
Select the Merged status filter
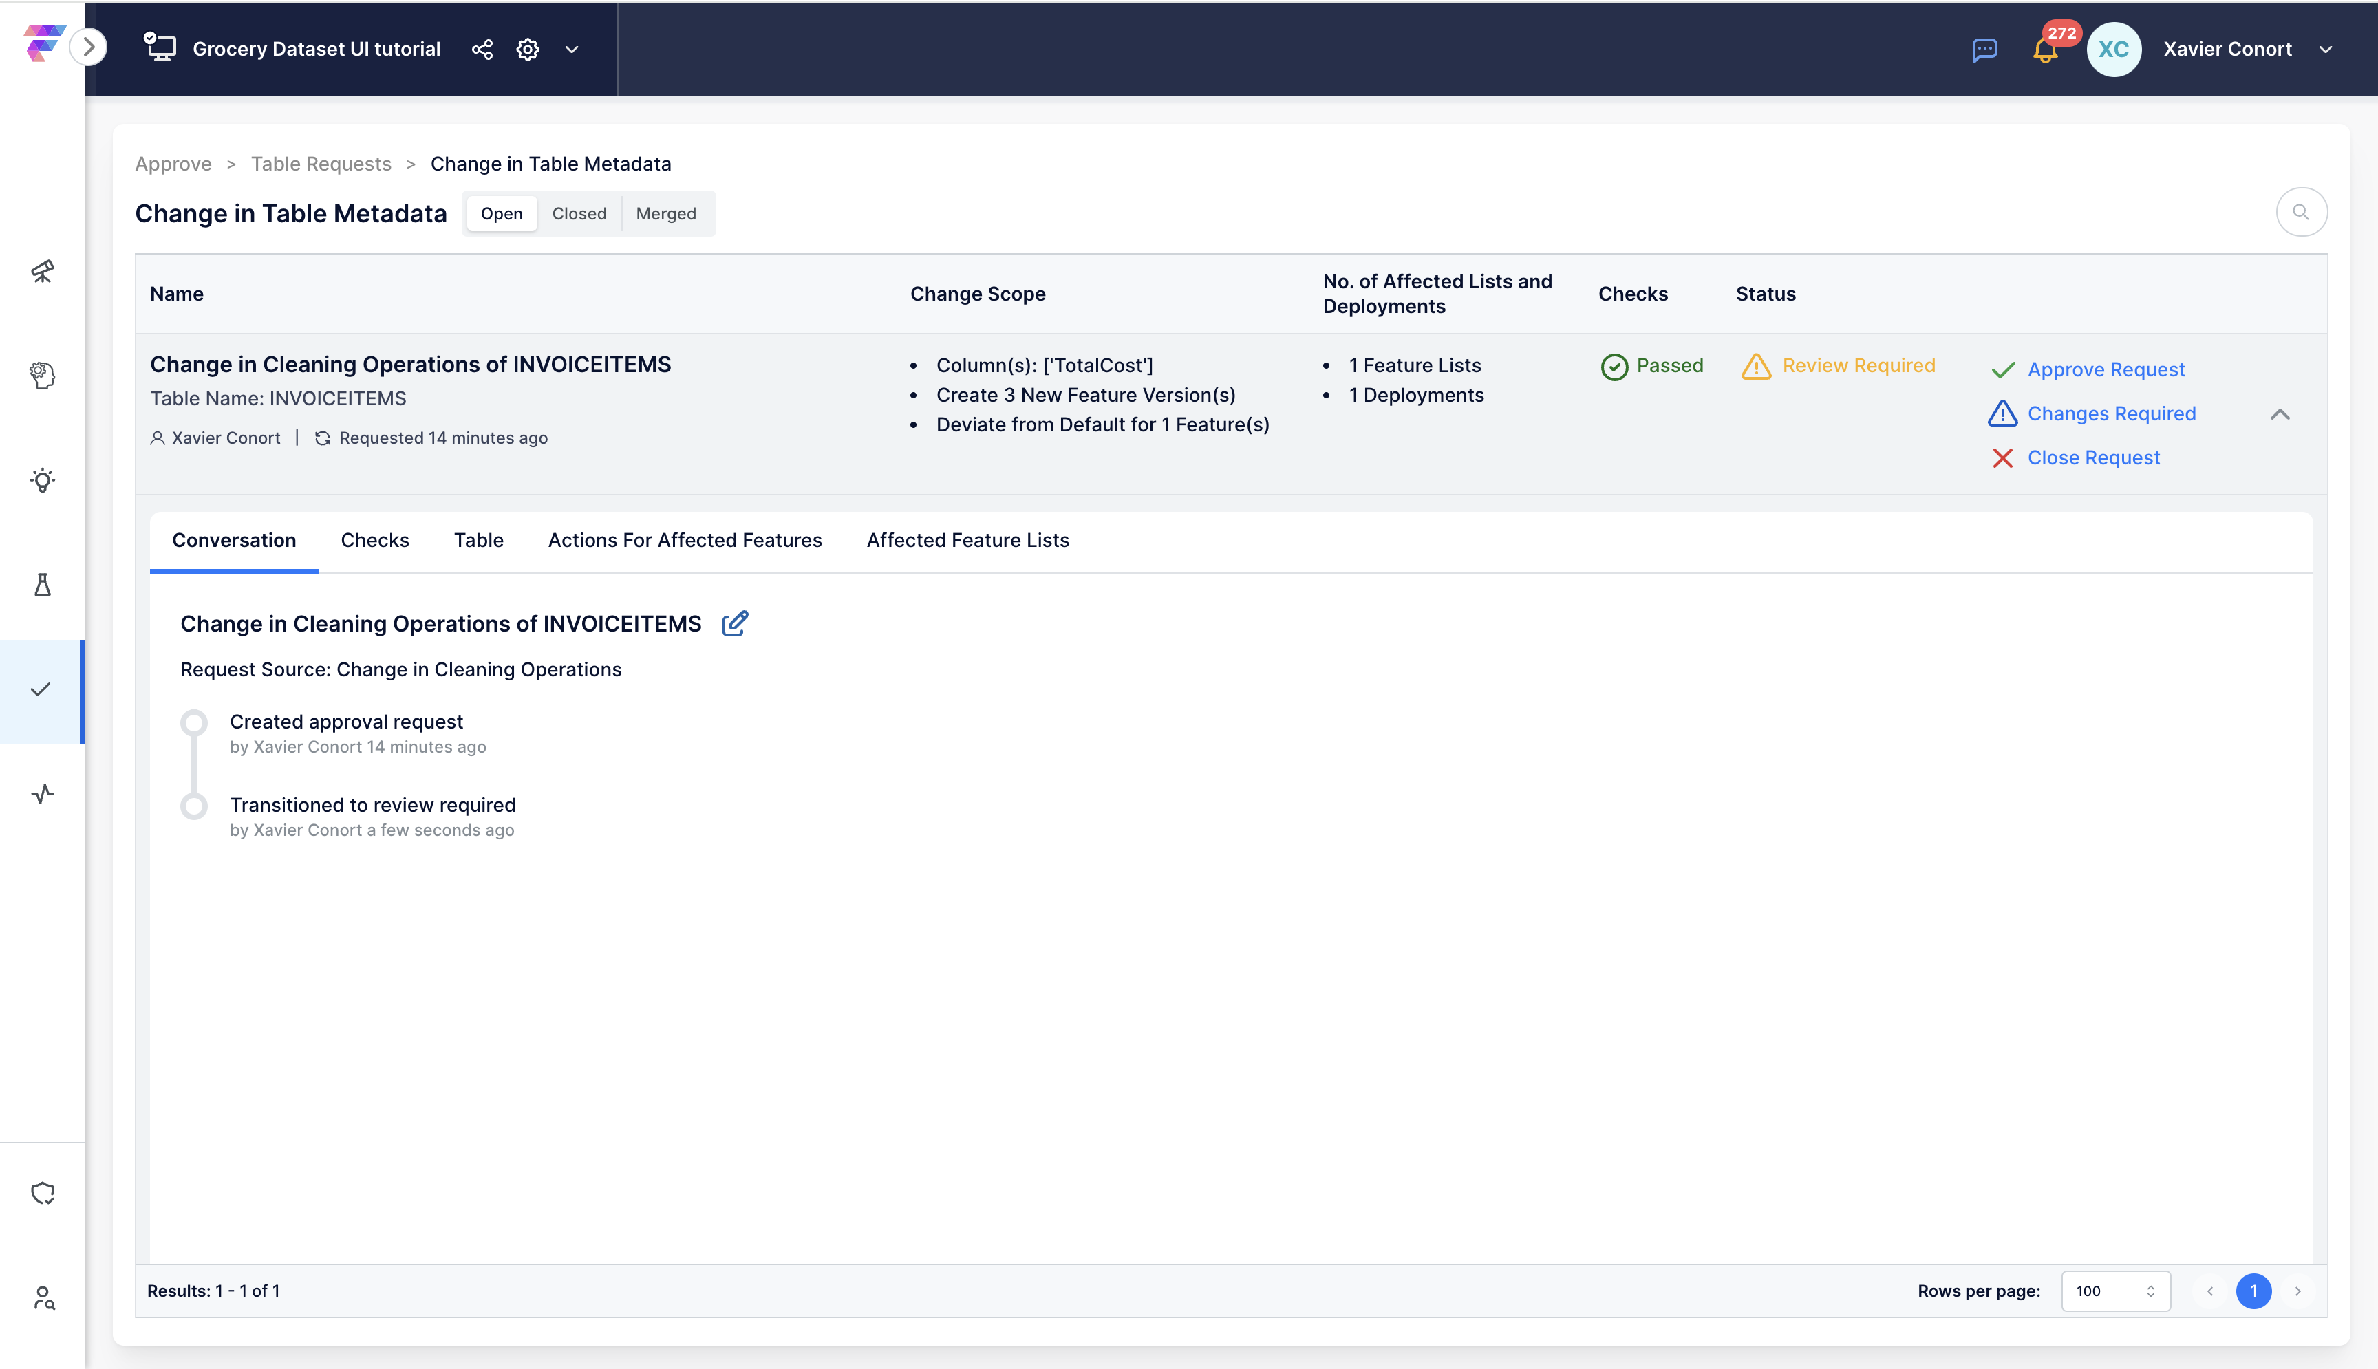[666, 213]
